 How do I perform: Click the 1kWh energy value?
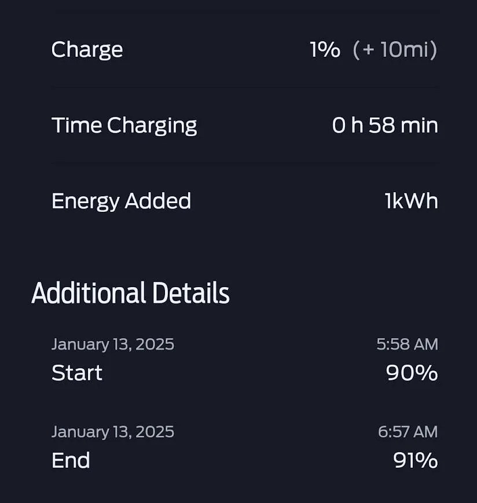click(x=411, y=201)
